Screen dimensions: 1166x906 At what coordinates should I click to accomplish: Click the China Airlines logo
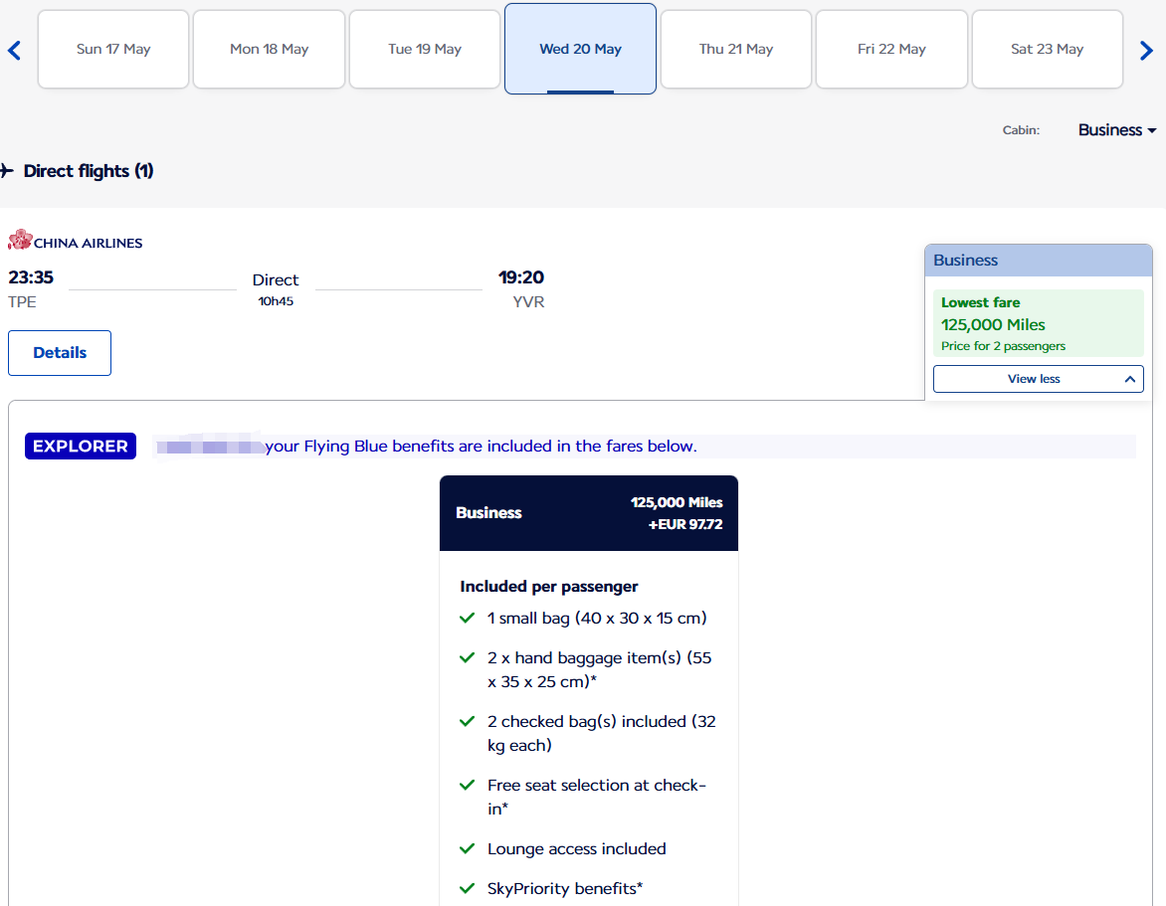[x=76, y=241]
